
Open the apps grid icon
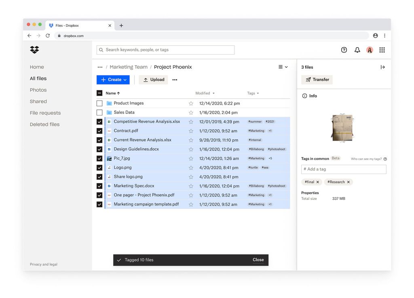pos(382,50)
